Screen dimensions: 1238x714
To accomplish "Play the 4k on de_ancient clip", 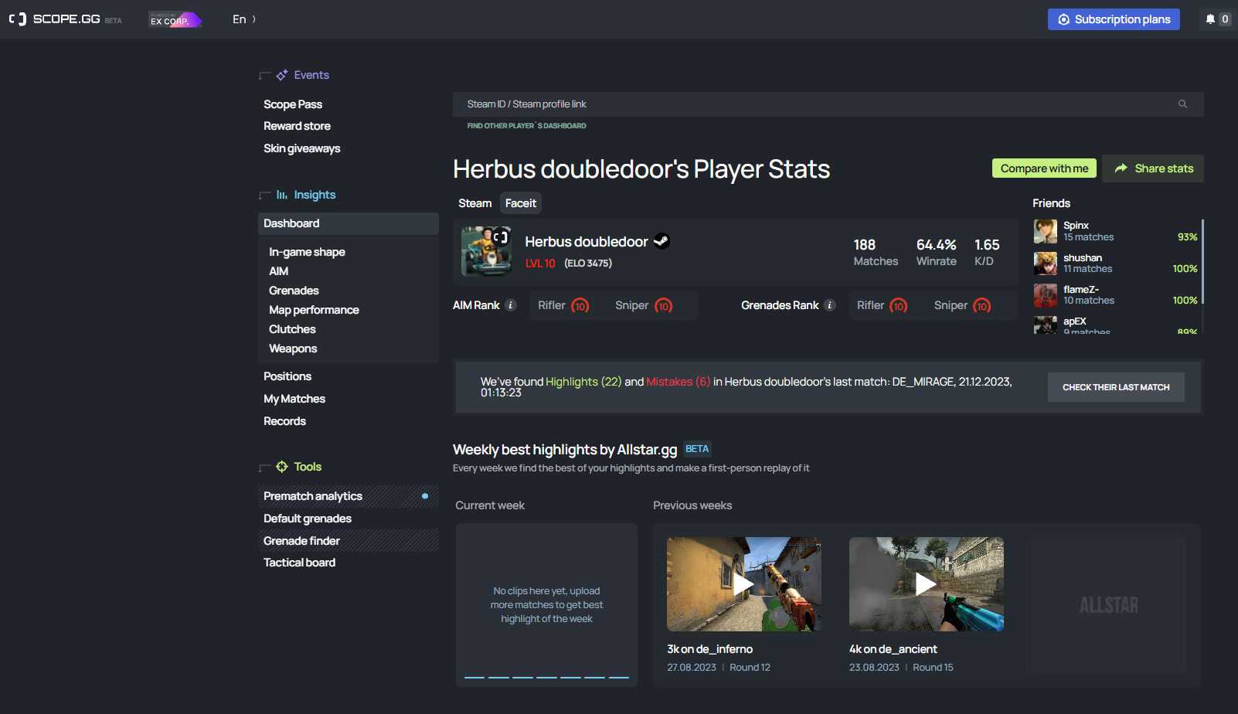I will pyautogui.click(x=926, y=584).
